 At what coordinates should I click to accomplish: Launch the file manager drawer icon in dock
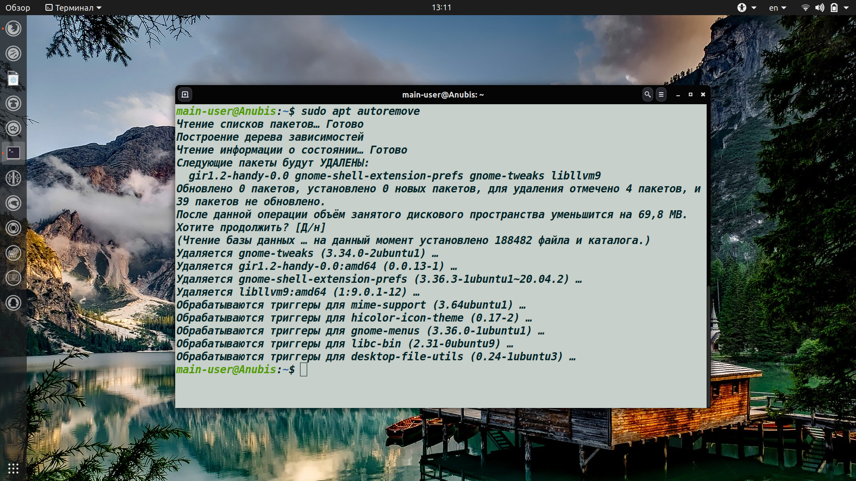13,103
